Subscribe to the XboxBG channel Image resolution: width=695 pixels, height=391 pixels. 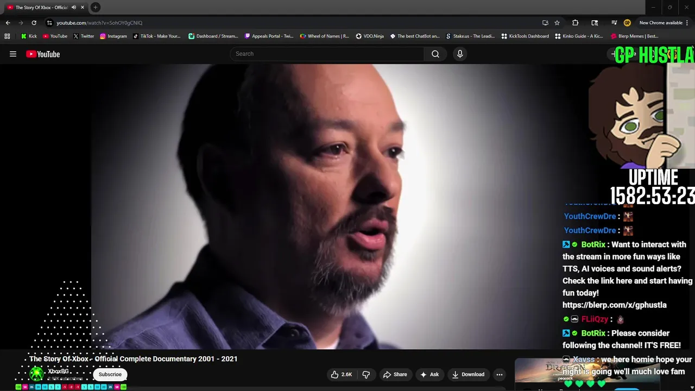[x=110, y=374]
